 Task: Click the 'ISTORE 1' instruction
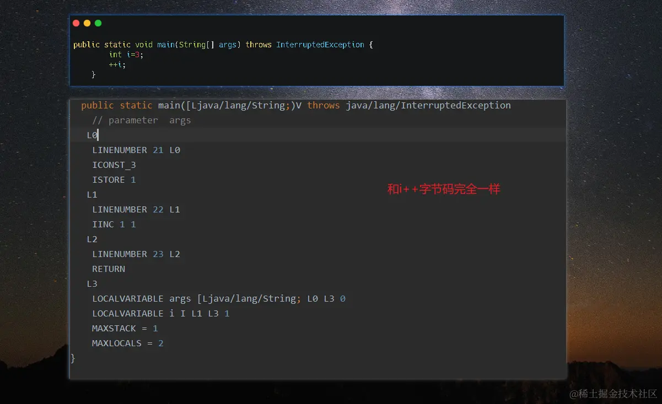(114, 179)
